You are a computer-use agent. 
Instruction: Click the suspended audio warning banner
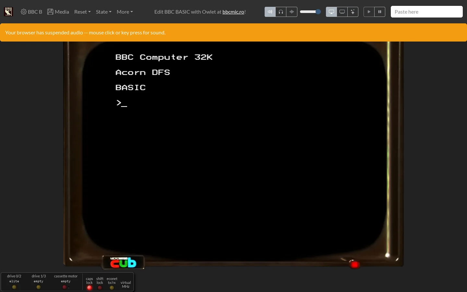(x=233, y=32)
